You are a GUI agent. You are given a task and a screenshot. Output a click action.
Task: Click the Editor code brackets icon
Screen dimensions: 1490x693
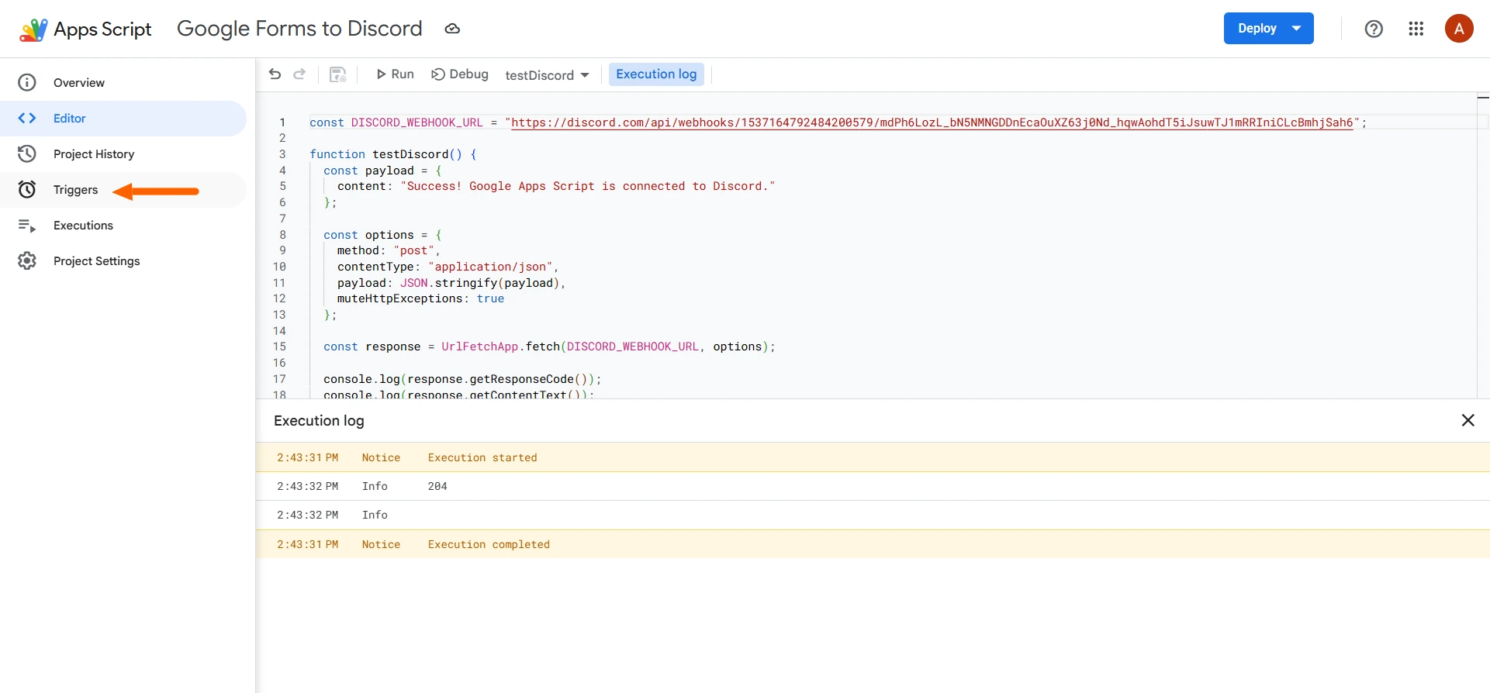click(x=27, y=119)
